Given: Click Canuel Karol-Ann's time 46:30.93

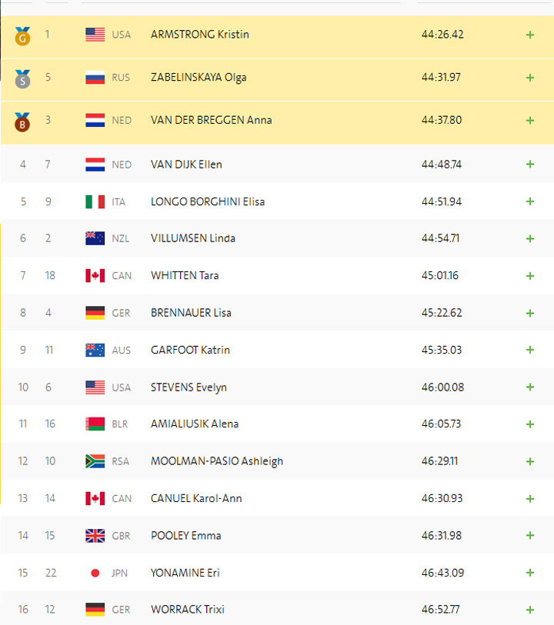Looking at the screenshot, I should point(442,498).
